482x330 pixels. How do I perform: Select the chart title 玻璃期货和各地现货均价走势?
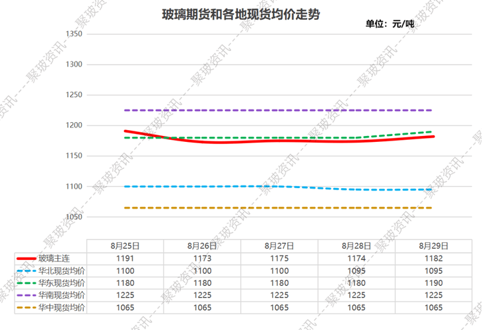coord(241,15)
